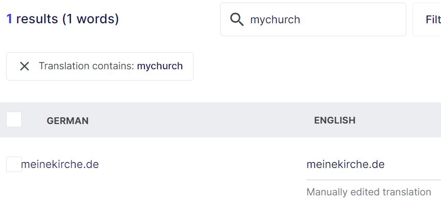Click the (1 words) count text
The width and height of the screenshot is (441, 215).
click(90, 19)
